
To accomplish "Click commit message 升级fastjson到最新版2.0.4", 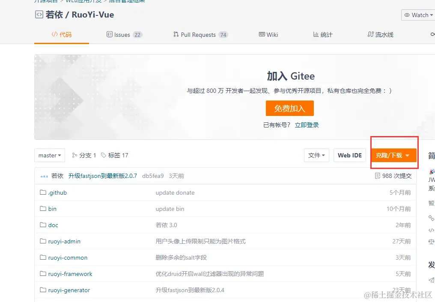I will pyautogui.click(x=190, y=290).
